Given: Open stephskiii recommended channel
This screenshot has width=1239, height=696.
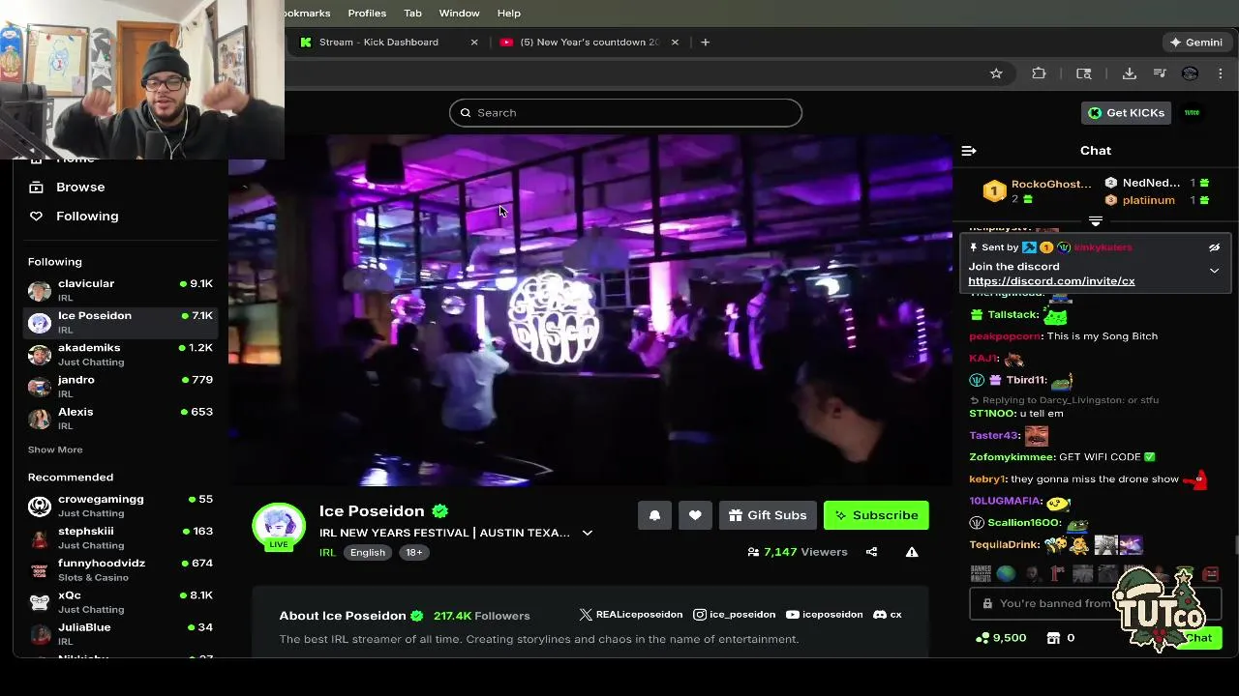Looking at the screenshot, I should (121, 537).
